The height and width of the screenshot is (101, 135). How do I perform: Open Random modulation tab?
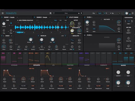pos(87,65)
